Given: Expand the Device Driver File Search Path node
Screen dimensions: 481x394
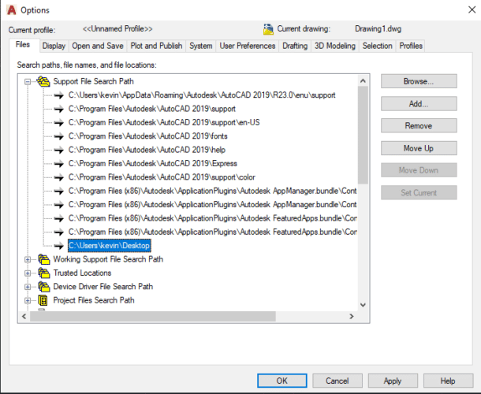Looking at the screenshot, I should 28,287.
